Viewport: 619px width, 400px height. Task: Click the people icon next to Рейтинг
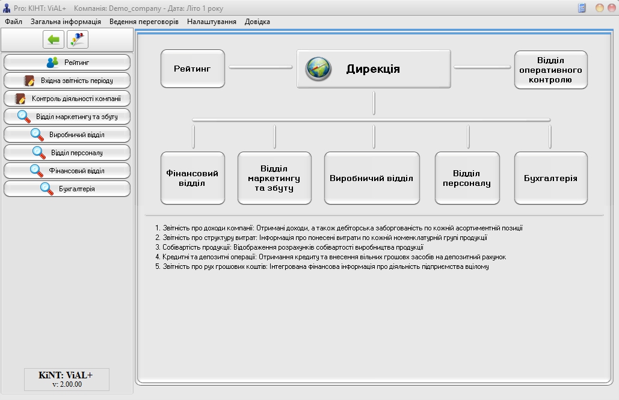[x=53, y=63]
